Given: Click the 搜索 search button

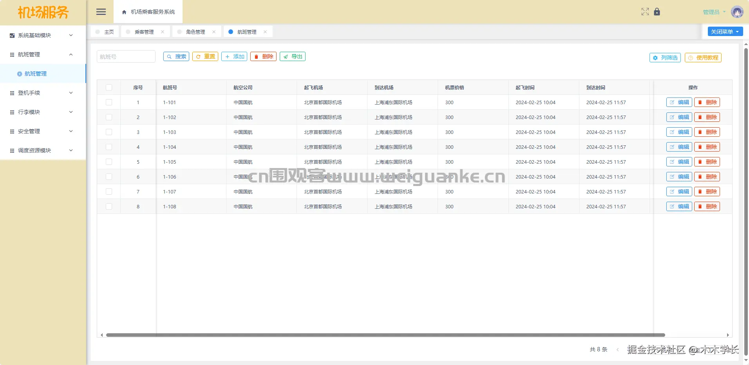Looking at the screenshot, I should 176,56.
